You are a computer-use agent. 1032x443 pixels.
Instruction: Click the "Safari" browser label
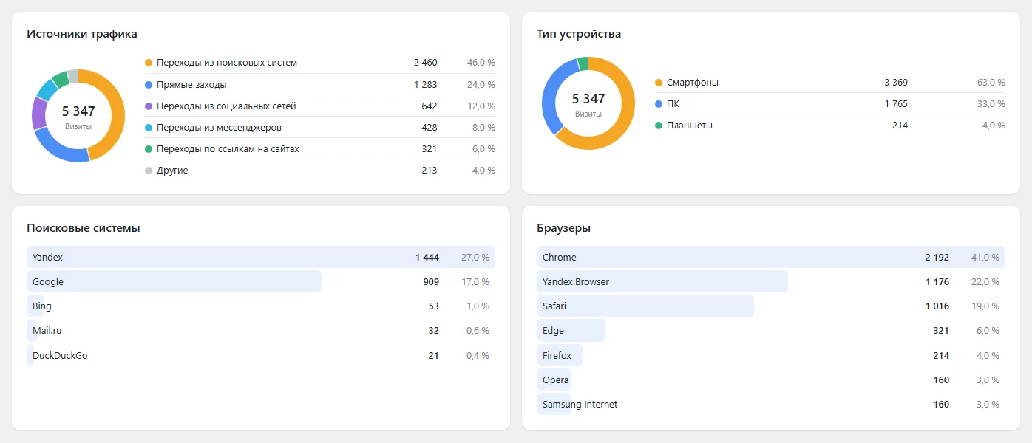pyautogui.click(x=554, y=306)
